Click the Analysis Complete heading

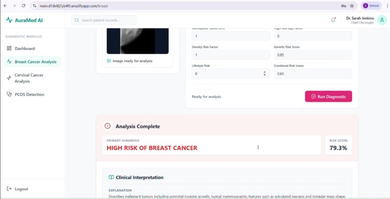point(137,126)
